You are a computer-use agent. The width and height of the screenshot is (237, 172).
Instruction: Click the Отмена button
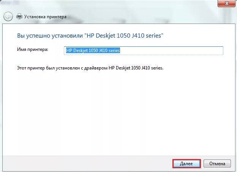[x=217, y=164]
